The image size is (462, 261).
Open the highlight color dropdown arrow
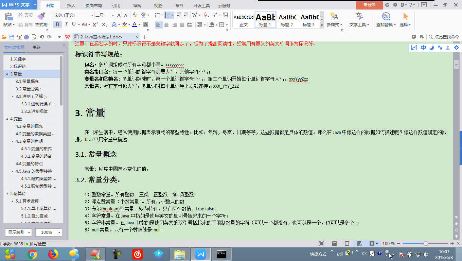pyautogui.click(x=129, y=24)
